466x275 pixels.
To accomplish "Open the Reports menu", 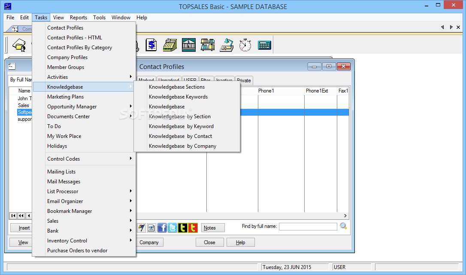I will [79, 18].
